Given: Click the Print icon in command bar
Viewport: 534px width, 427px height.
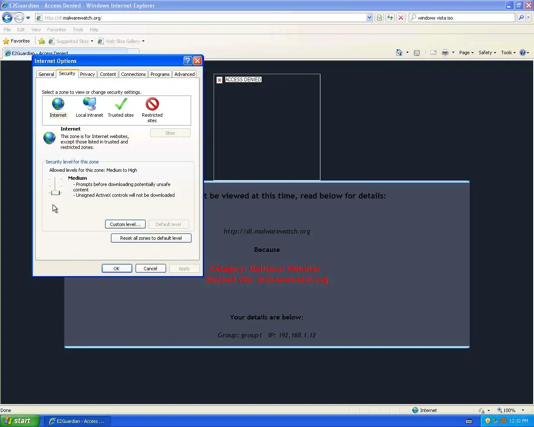Looking at the screenshot, I should [445, 53].
